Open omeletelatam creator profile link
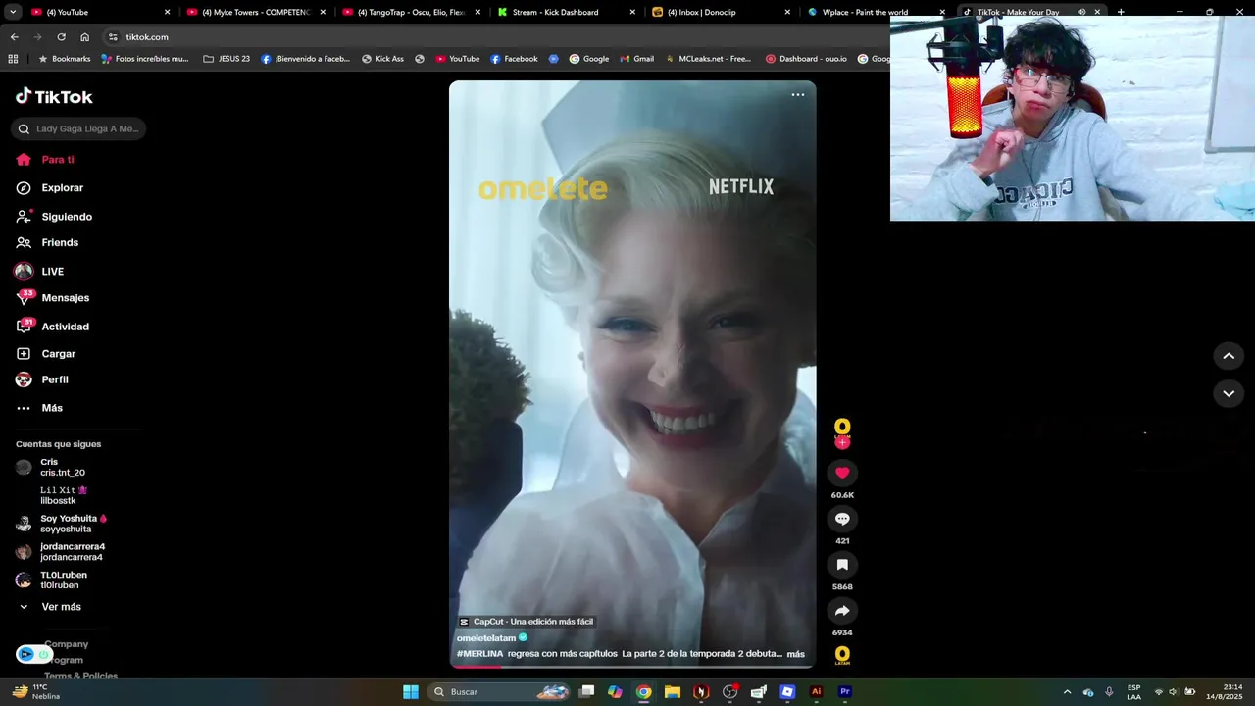Image resolution: width=1255 pixels, height=706 pixels. tap(486, 638)
